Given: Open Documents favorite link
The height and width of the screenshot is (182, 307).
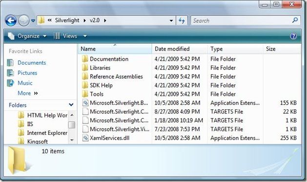Looking at the screenshot, I should pos(32,63).
